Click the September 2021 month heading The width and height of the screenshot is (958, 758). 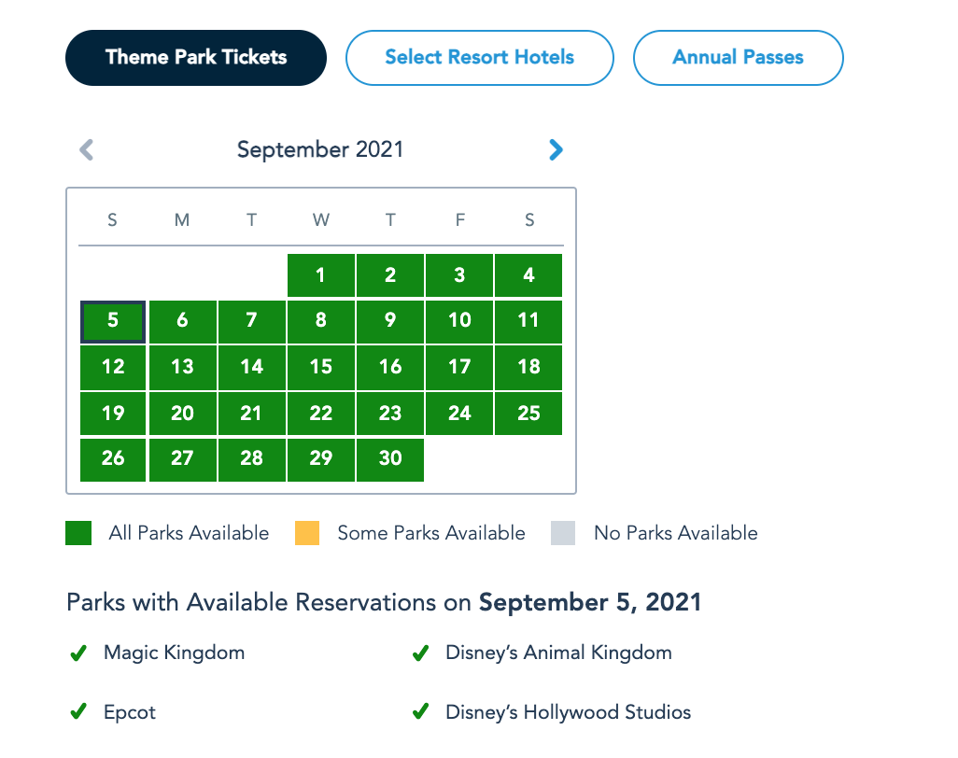click(320, 149)
